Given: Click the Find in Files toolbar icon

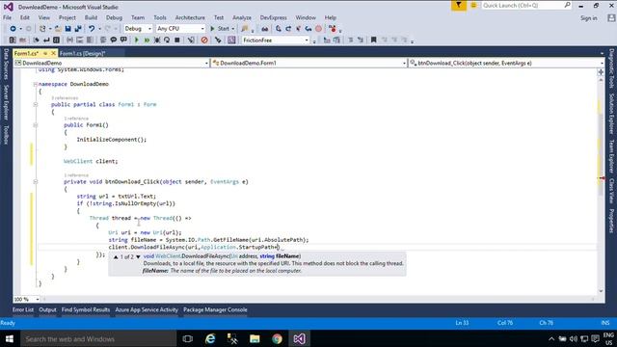Looking at the screenshot, I should [x=245, y=29].
